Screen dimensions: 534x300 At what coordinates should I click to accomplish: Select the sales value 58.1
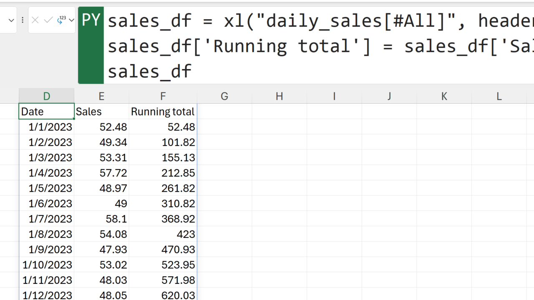point(101,219)
